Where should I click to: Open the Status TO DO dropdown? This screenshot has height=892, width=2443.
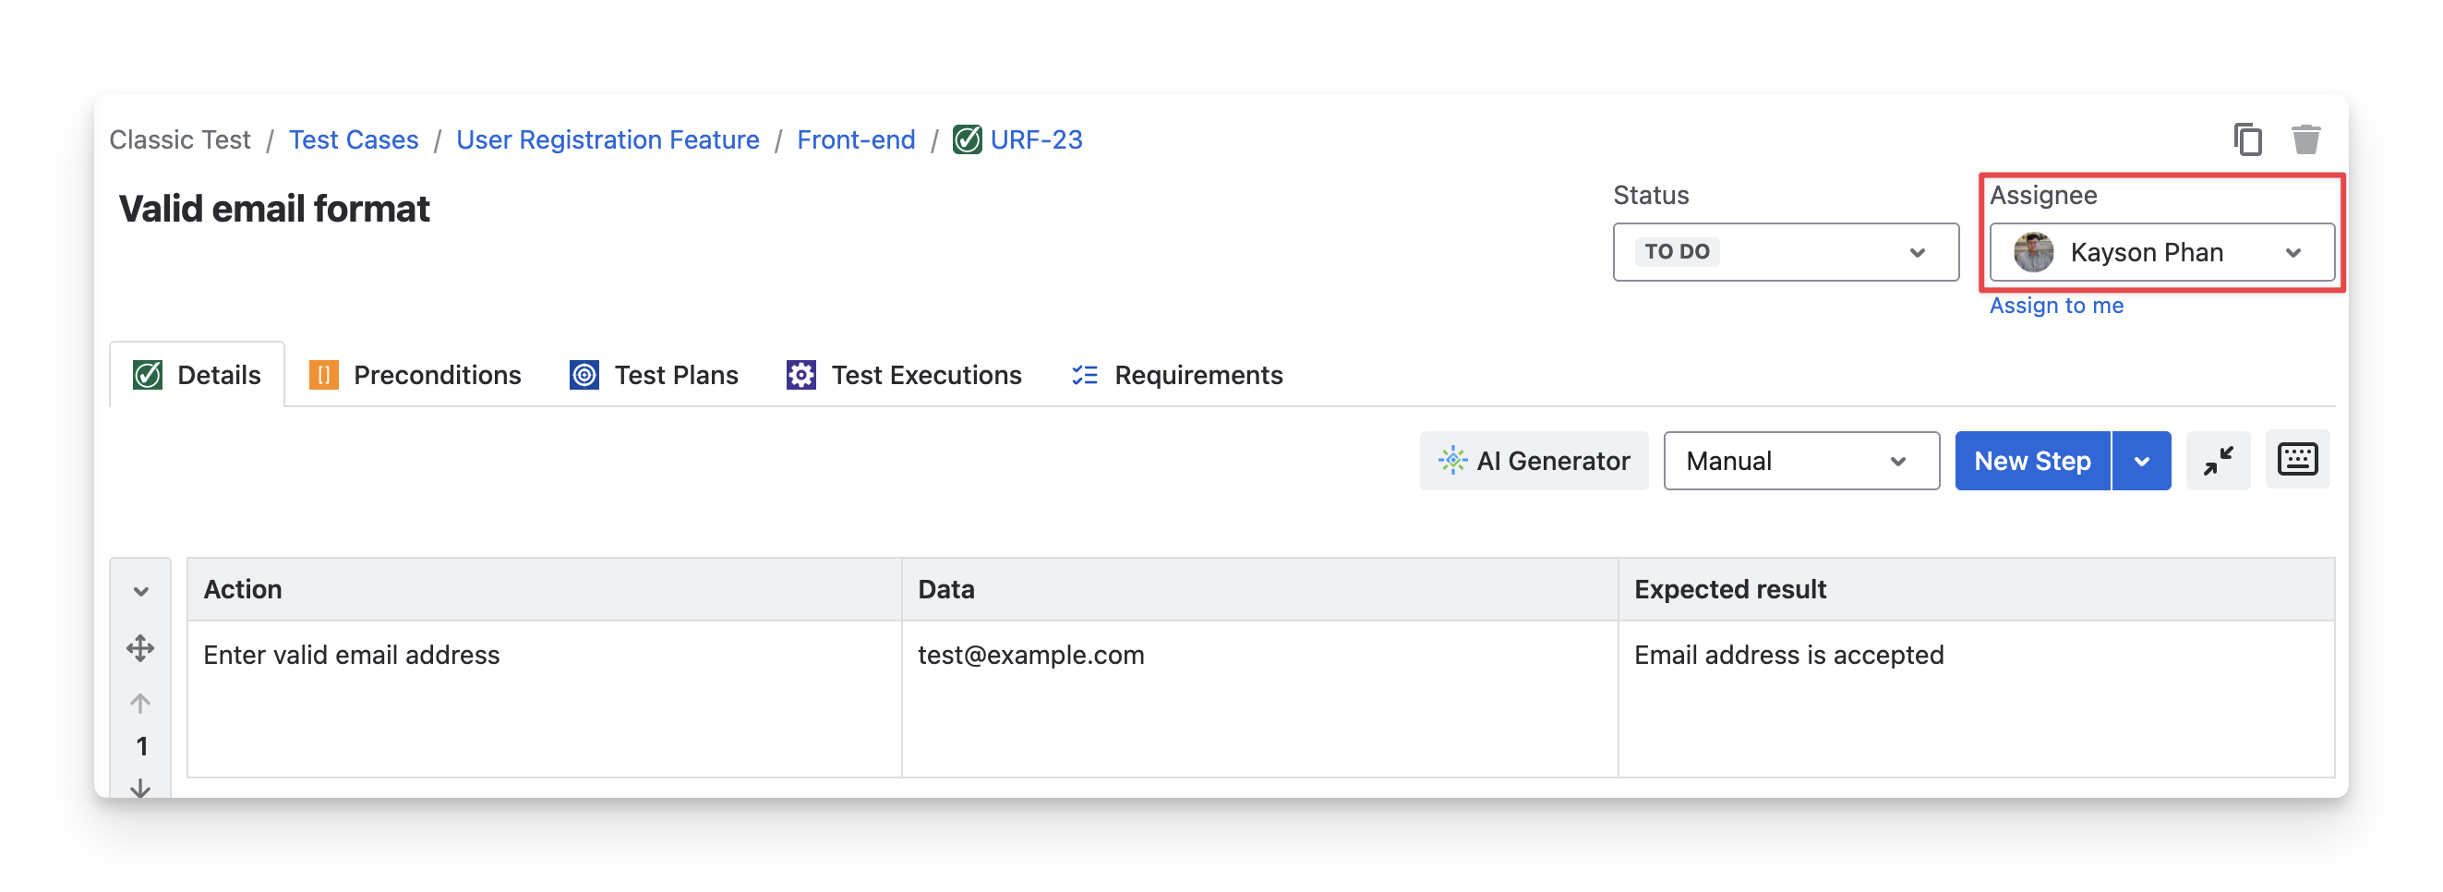click(1785, 252)
